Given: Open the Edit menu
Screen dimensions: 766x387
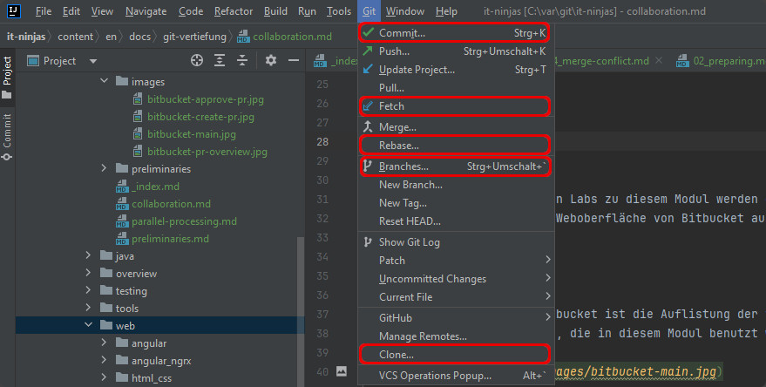Looking at the screenshot, I should click(71, 10).
